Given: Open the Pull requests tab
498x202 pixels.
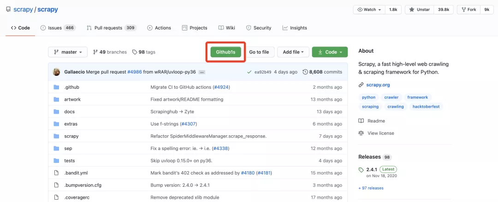Looking at the screenshot, I should (x=112, y=28).
